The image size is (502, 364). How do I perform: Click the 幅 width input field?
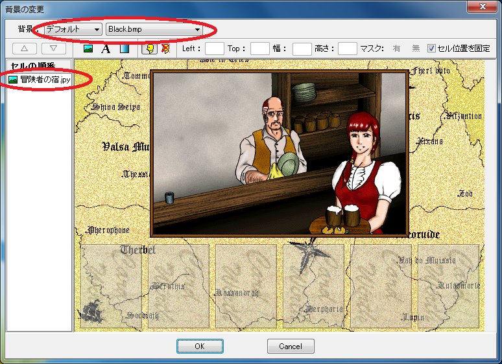[302, 49]
